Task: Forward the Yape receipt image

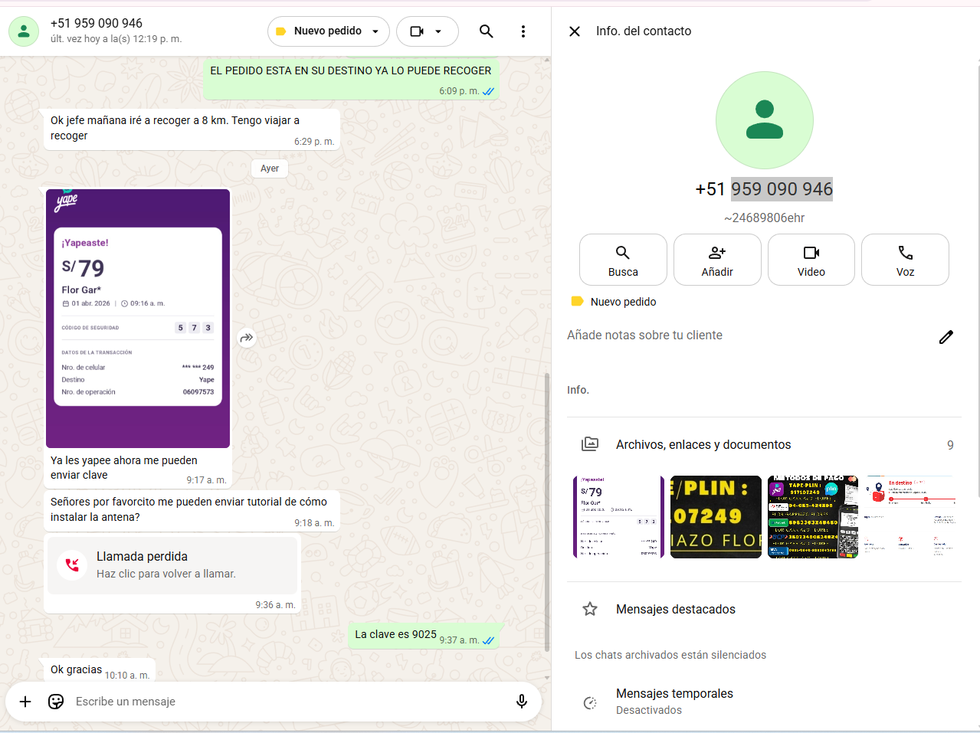Action: click(247, 338)
